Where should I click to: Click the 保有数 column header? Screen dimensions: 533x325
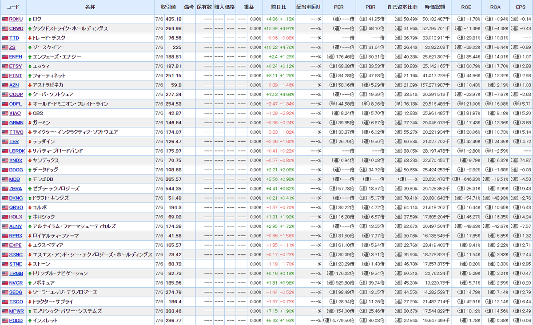point(204,7)
